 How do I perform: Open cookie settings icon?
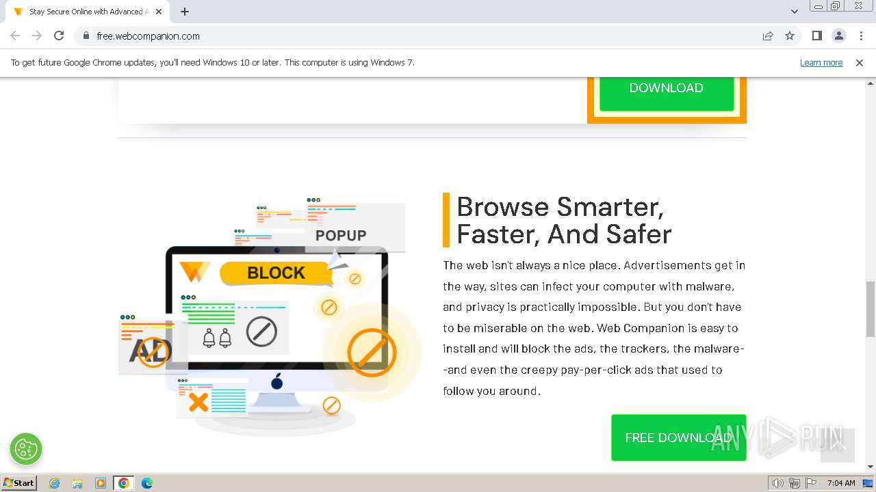[x=26, y=449]
